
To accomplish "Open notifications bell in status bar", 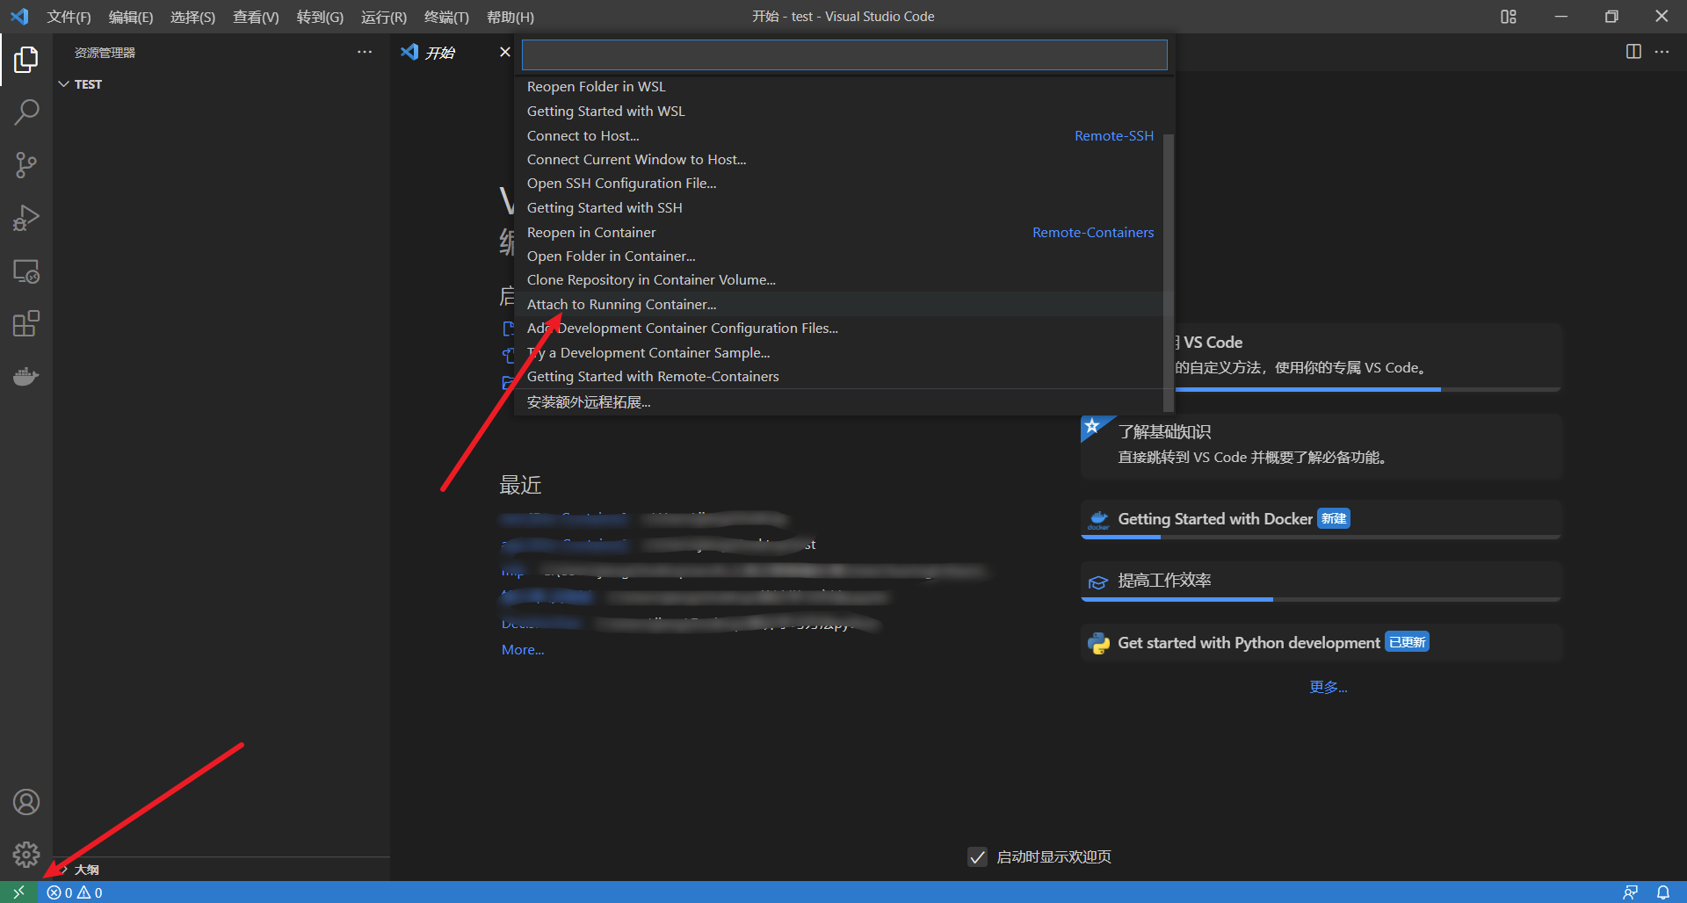I will coord(1663,892).
